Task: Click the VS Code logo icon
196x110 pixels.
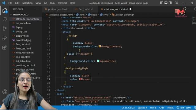Action: coord(4,3)
